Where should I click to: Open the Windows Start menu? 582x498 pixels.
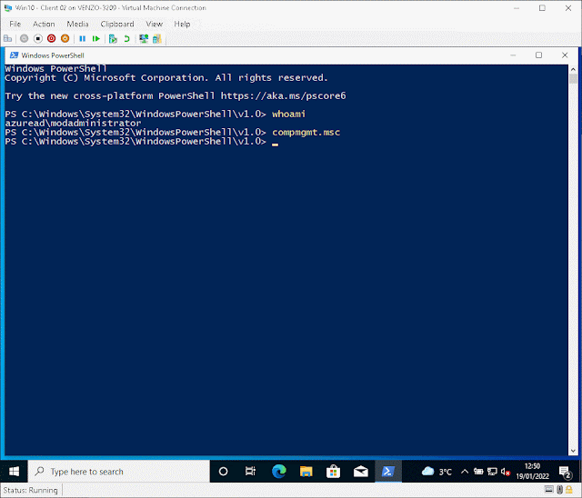point(15,472)
